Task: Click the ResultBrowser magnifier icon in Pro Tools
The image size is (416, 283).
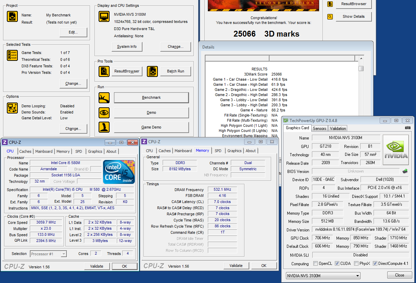Action: point(104,71)
